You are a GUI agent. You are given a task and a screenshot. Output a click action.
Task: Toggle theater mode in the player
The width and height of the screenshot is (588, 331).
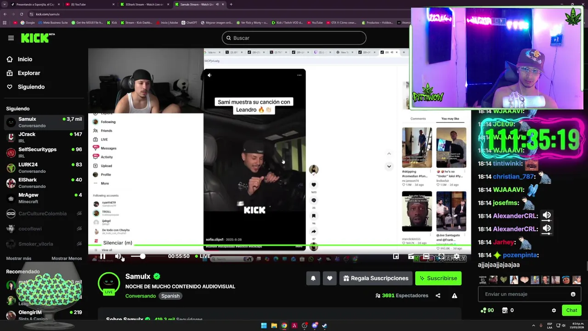pyautogui.click(x=426, y=256)
